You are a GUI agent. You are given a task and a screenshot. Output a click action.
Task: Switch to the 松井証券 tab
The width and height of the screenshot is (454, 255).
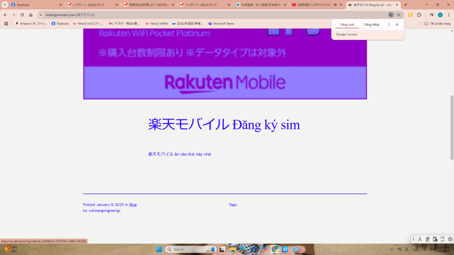coord(261,4)
